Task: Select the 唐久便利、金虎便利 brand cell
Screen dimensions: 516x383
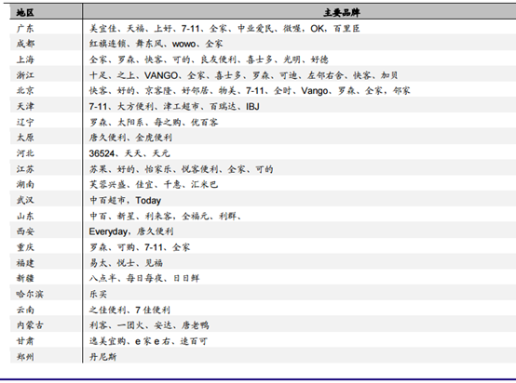Action: click(x=130, y=138)
